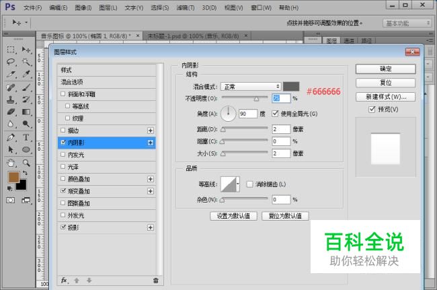
Task: Reset default foreground and background colors
Action: [x=10, y=189]
